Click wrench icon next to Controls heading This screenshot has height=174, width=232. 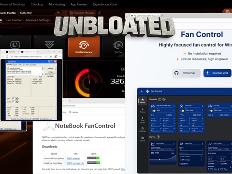point(164,99)
